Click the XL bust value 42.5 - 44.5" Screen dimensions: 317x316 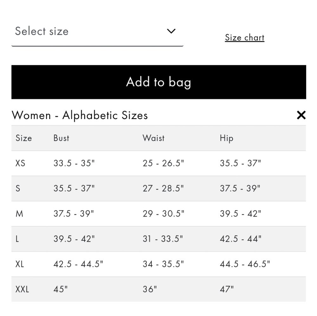tap(78, 264)
